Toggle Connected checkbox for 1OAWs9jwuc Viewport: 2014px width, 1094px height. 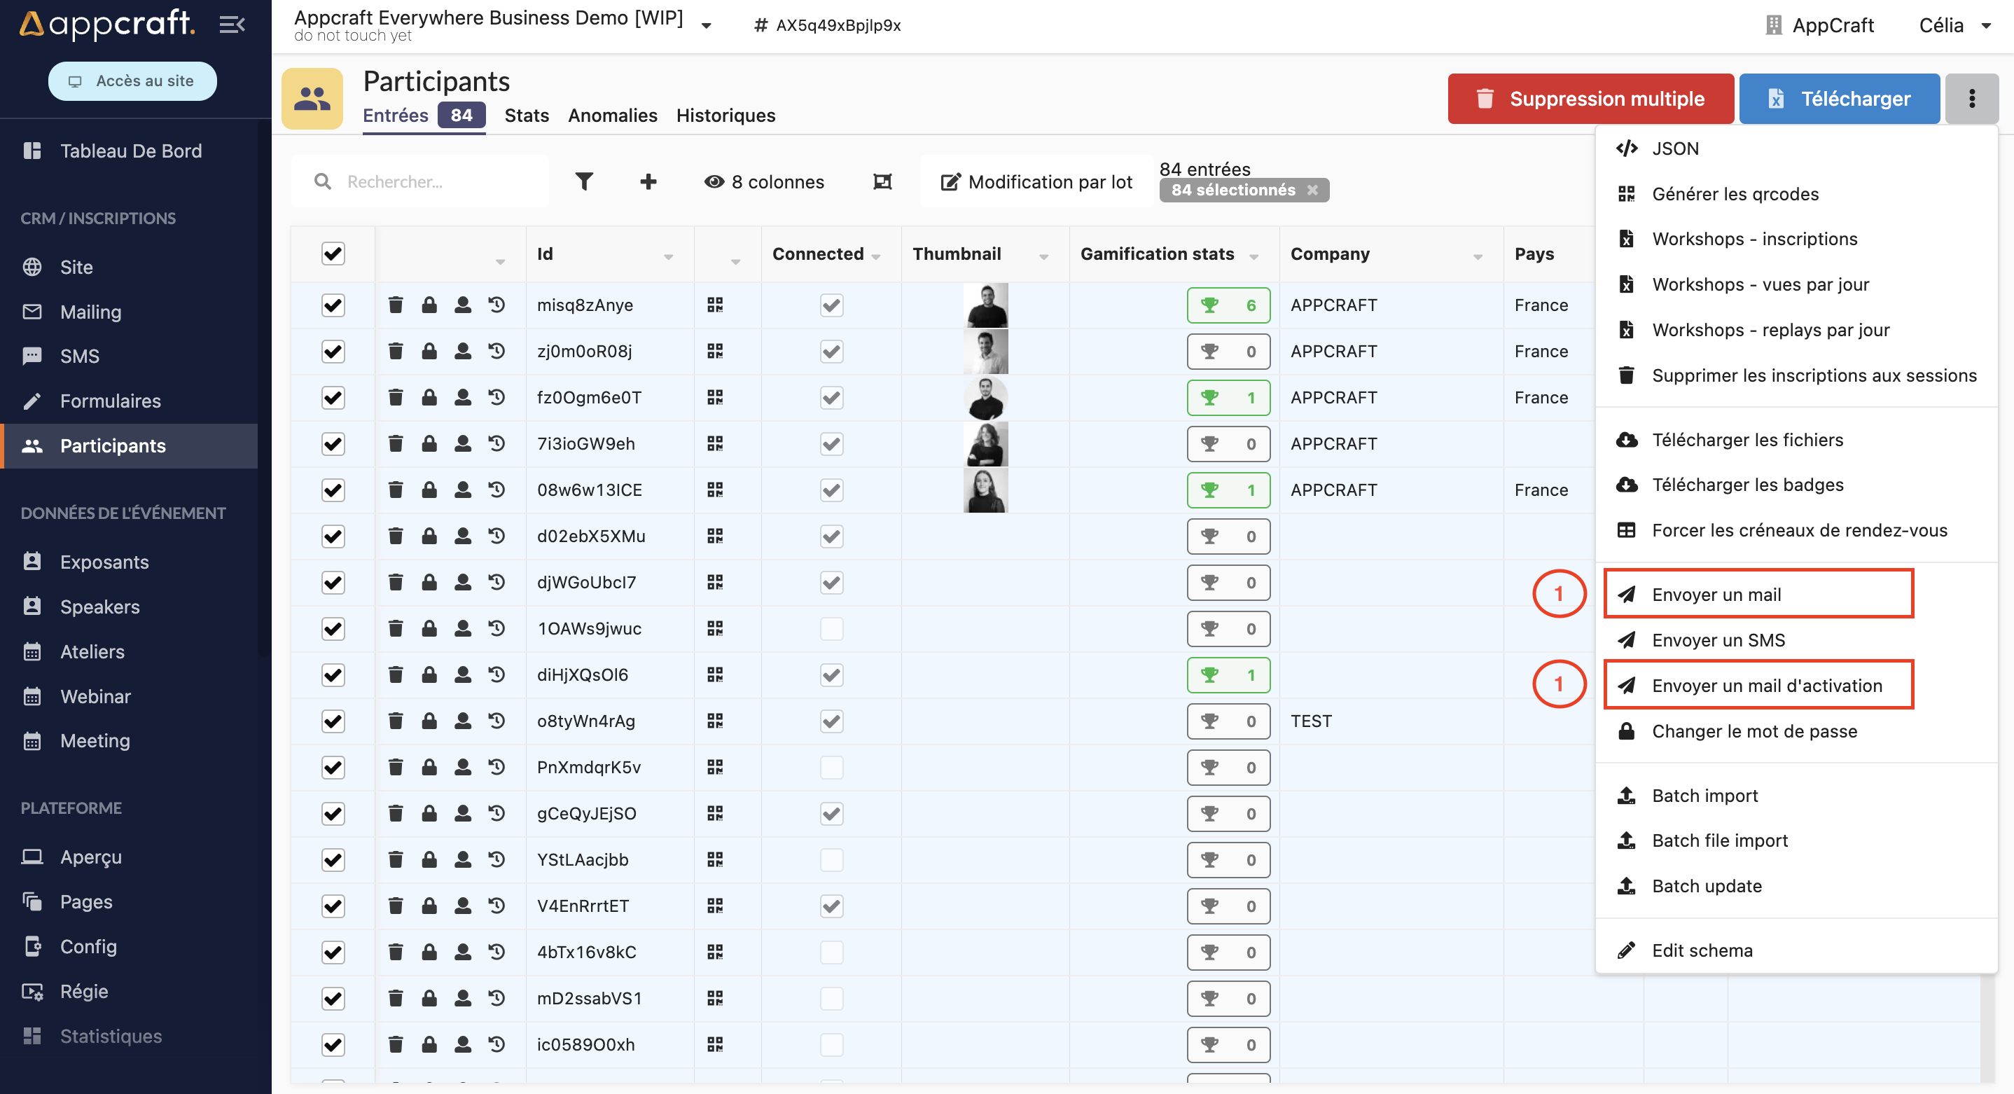click(x=831, y=628)
